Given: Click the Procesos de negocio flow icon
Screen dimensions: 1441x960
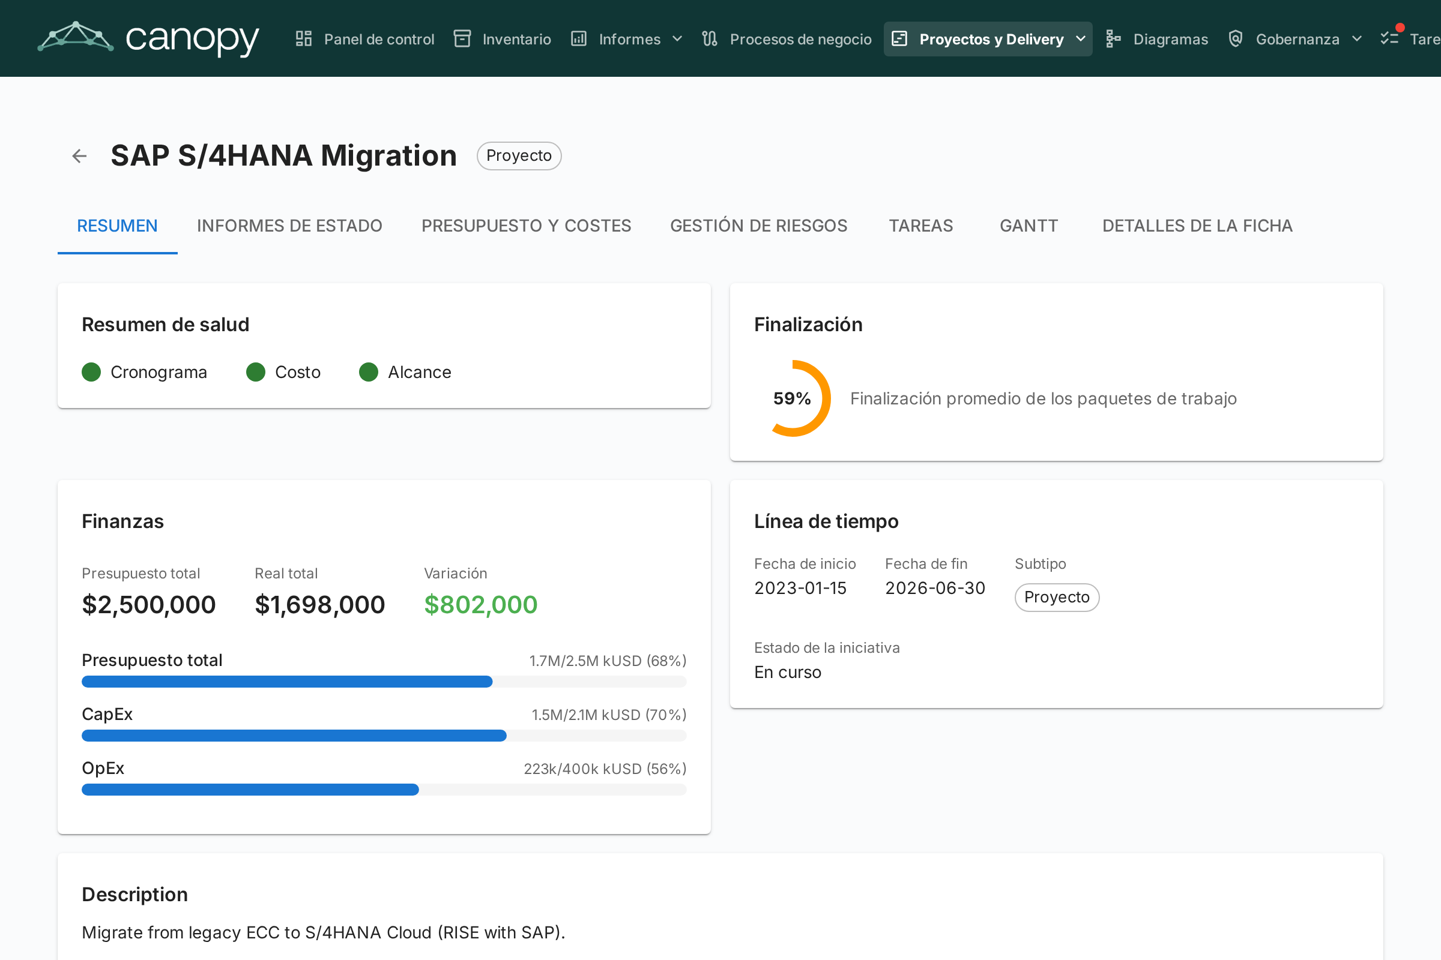Looking at the screenshot, I should tap(710, 39).
